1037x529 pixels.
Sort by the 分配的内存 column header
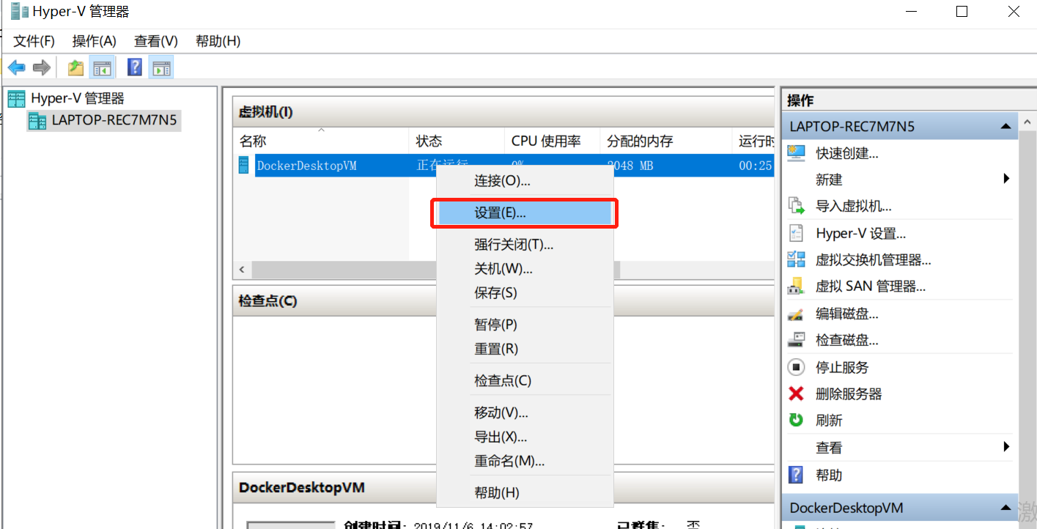[665, 141]
